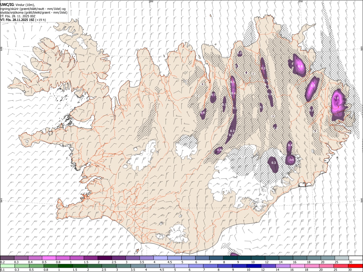Click the 'rigning/skúrir' legend description line
The height and width of the screenshot is (272, 363).
(x=33, y=9)
